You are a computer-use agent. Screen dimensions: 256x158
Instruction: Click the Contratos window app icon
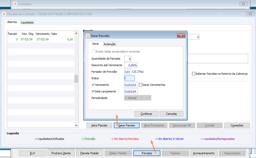pyautogui.click(x=15, y=4)
